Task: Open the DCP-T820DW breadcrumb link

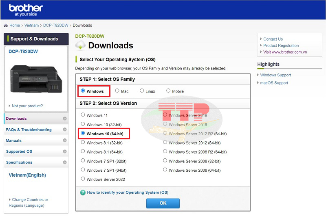Action: point(56,26)
